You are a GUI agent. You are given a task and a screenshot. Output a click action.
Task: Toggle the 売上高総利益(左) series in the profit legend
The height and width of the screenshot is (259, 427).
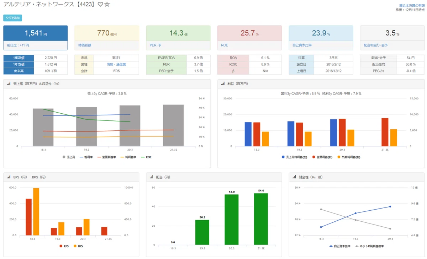click(294, 157)
